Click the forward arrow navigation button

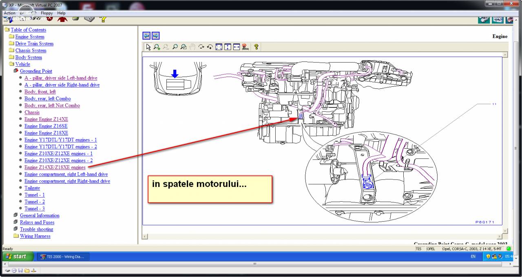coord(155,36)
